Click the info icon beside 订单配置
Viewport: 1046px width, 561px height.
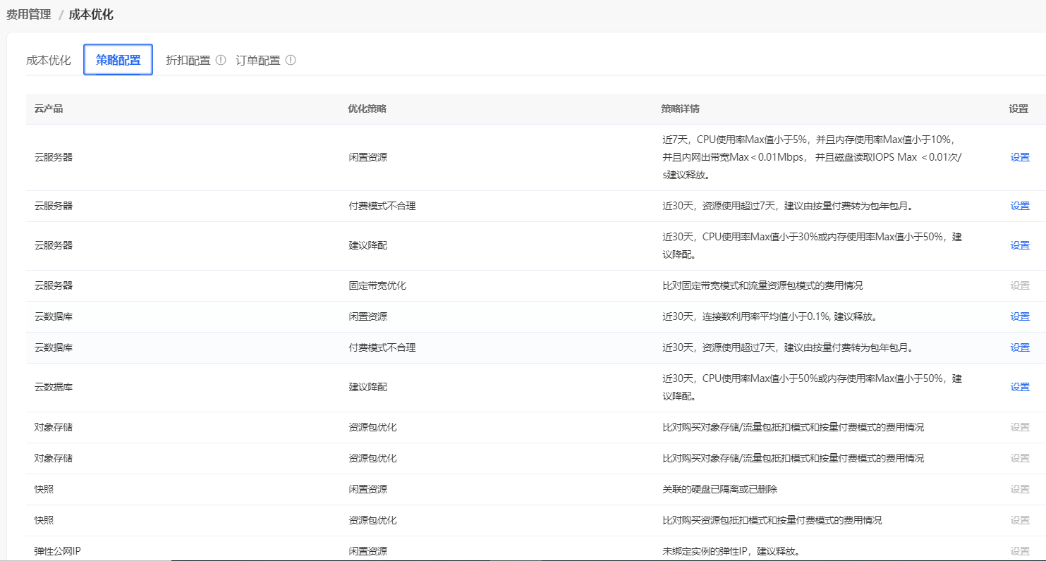click(x=291, y=60)
